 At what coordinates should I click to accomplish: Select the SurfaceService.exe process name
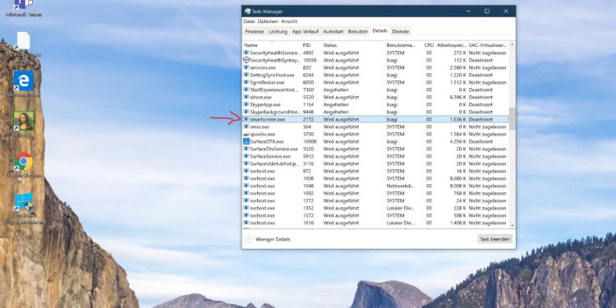(x=270, y=156)
